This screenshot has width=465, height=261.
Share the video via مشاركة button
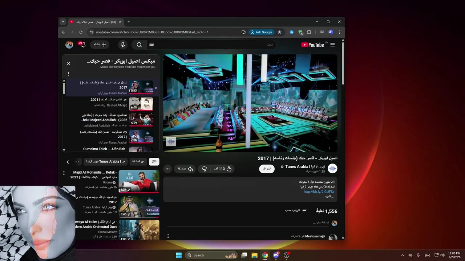point(185,169)
